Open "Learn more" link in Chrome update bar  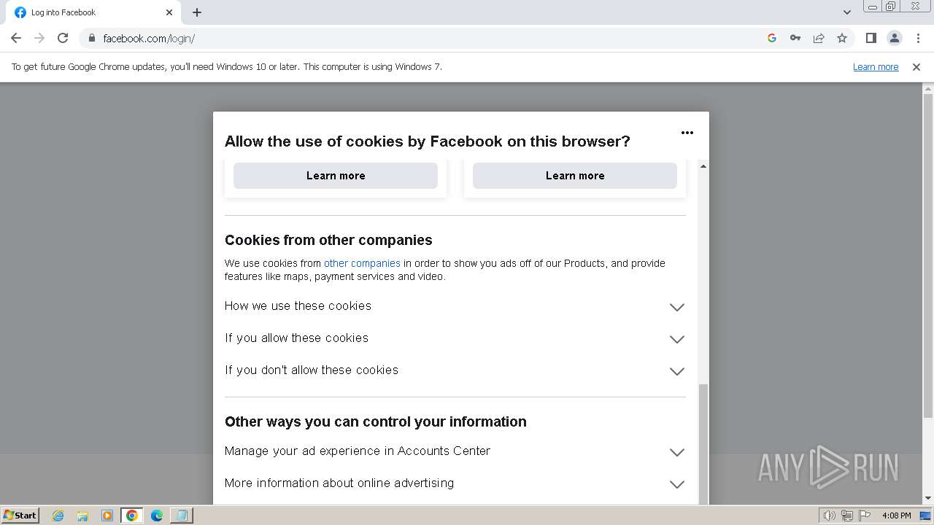pyautogui.click(x=875, y=67)
